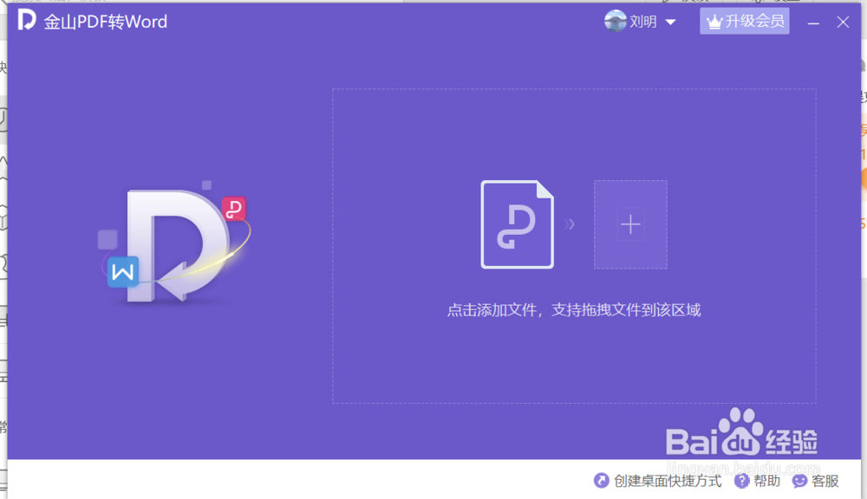This screenshot has width=867, height=499.
Task: Close the 金山PDF转Word window
Action: [843, 23]
